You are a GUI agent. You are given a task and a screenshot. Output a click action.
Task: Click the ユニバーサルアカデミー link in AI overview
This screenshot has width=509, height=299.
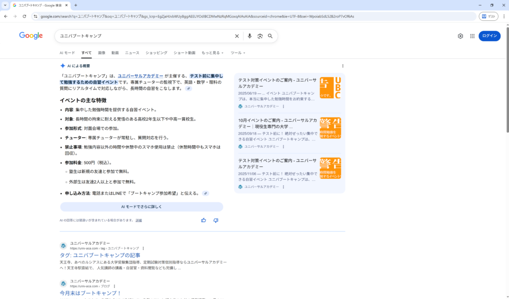140,76
